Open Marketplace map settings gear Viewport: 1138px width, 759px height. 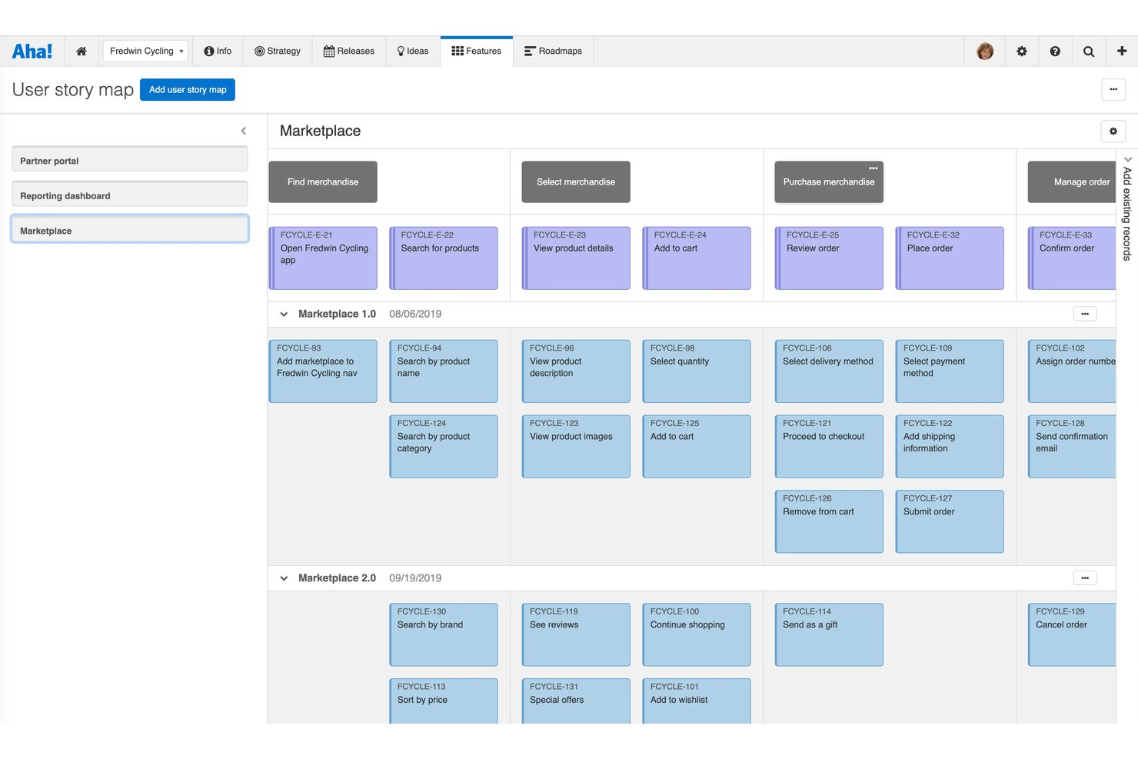click(x=1113, y=131)
